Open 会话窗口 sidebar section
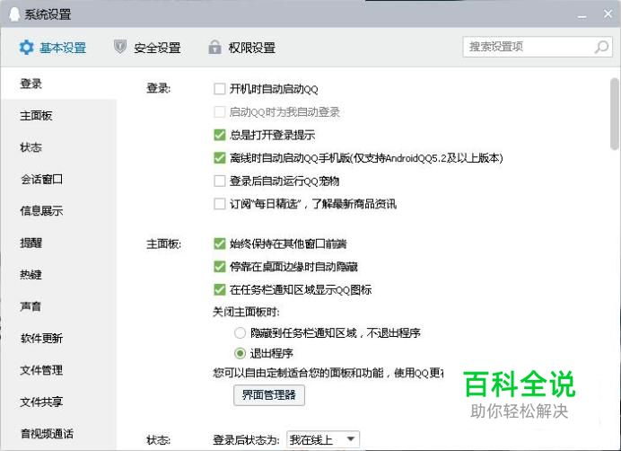Screen dimensions: 621x451 [x=59, y=179]
